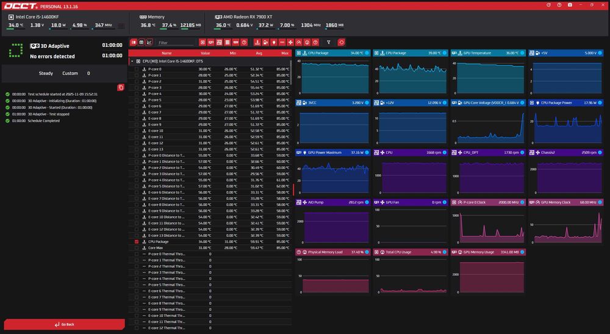The width and height of the screenshot is (610, 334).
Task: Uncheck the CPU Package sensor checkbox
Action: 137,242
